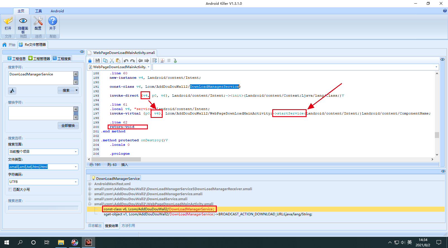Click the search string input field
The image size is (448, 248).
(41, 78)
